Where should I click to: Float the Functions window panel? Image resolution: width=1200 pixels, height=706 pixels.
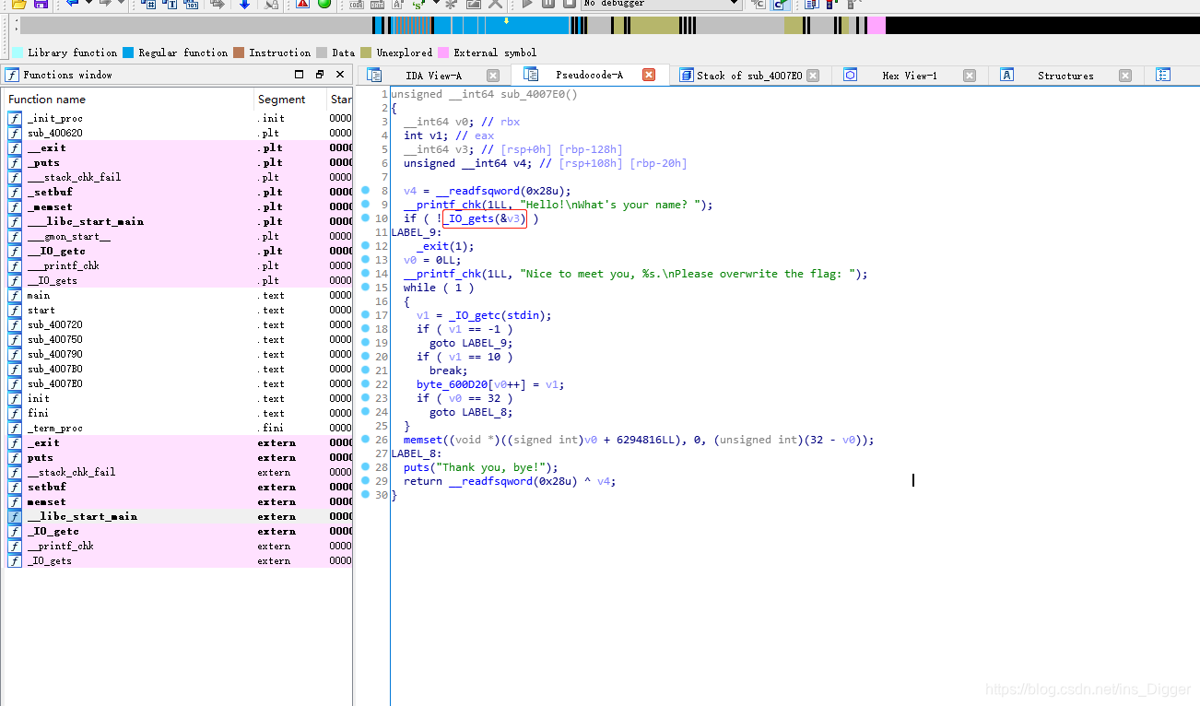pos(320,75)
